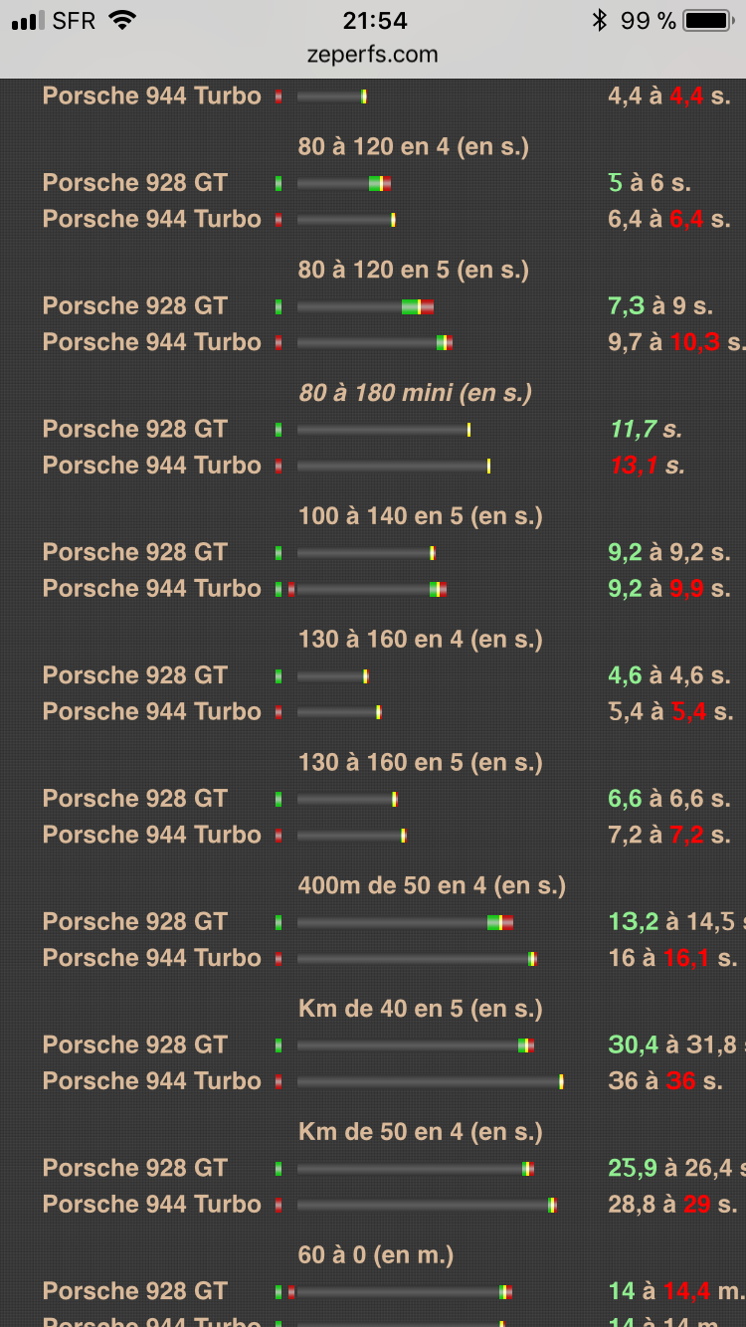
Task: Tap Porsche 928 GT label under 400m de 50
Action: coord(135,923)
